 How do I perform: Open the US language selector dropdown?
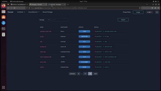149,12
